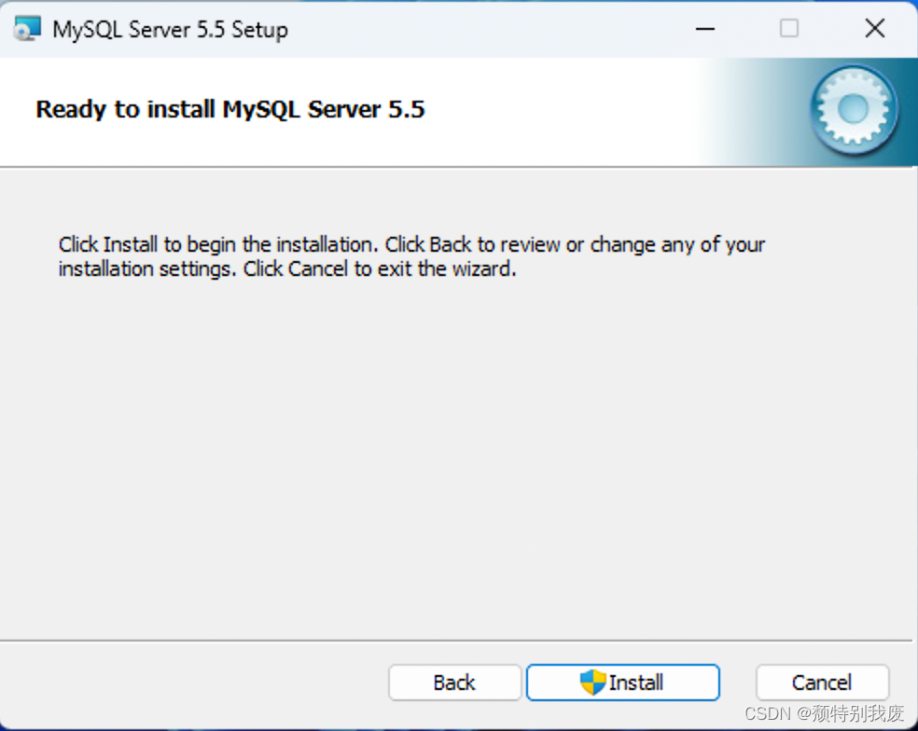Minimize the setup window
Viewport: 918px width, 731px height.
pyautogui.click(x=704, y=28)
